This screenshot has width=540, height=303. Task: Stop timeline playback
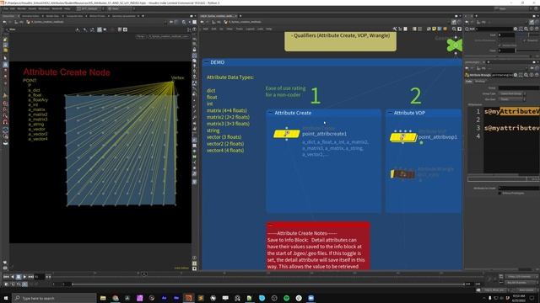click(x=19, y=277)
